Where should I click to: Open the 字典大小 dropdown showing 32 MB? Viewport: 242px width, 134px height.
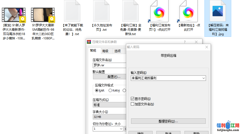click(x=109, y=117)
